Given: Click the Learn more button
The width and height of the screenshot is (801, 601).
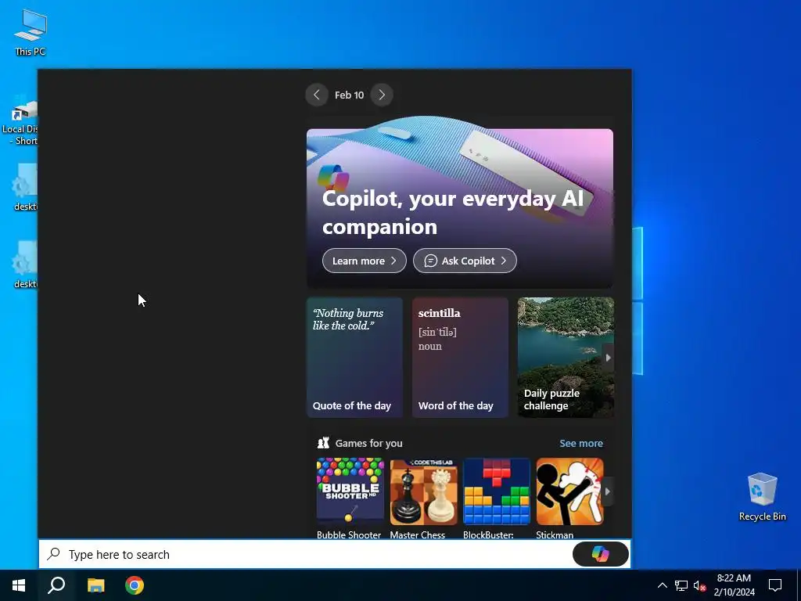Looking at the screenshot, I should click(x=365, y=261).
